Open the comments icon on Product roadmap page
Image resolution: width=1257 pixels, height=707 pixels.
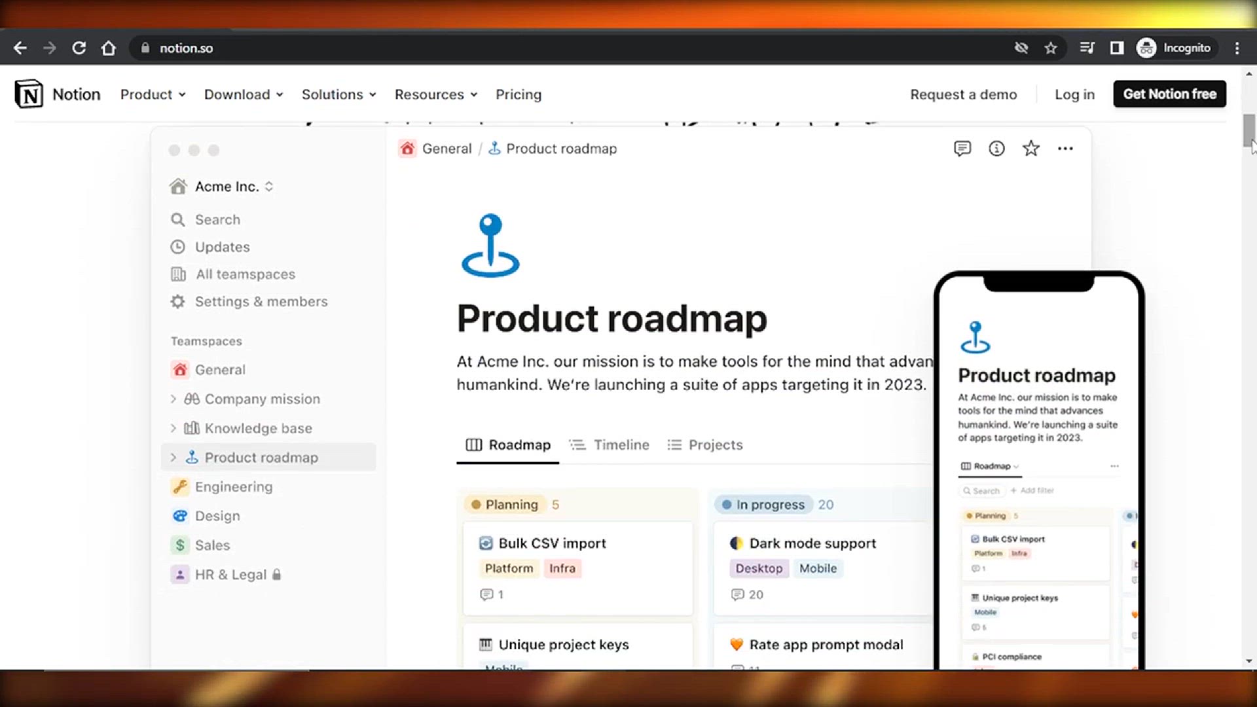click(962, 149)
